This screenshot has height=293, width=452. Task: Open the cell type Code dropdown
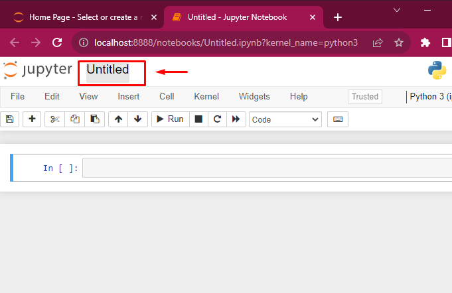[285, 119]
